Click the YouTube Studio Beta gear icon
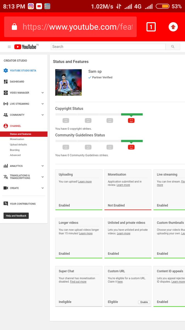 5,71
